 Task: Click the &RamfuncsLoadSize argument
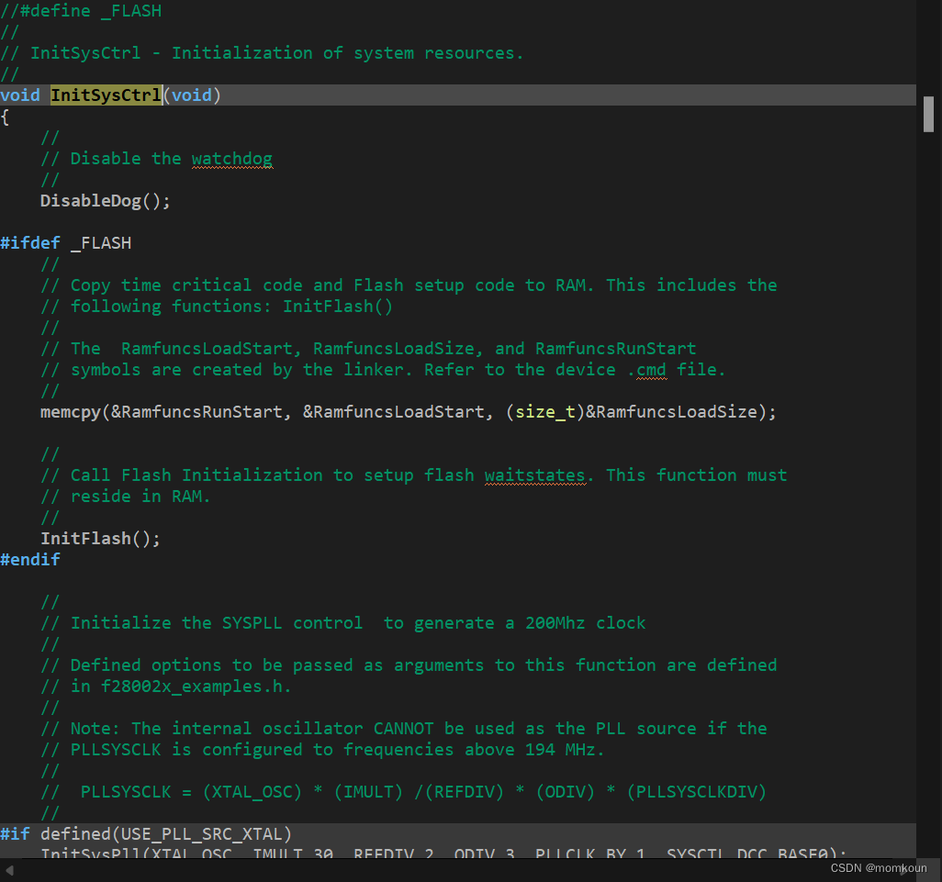point(671,412)
